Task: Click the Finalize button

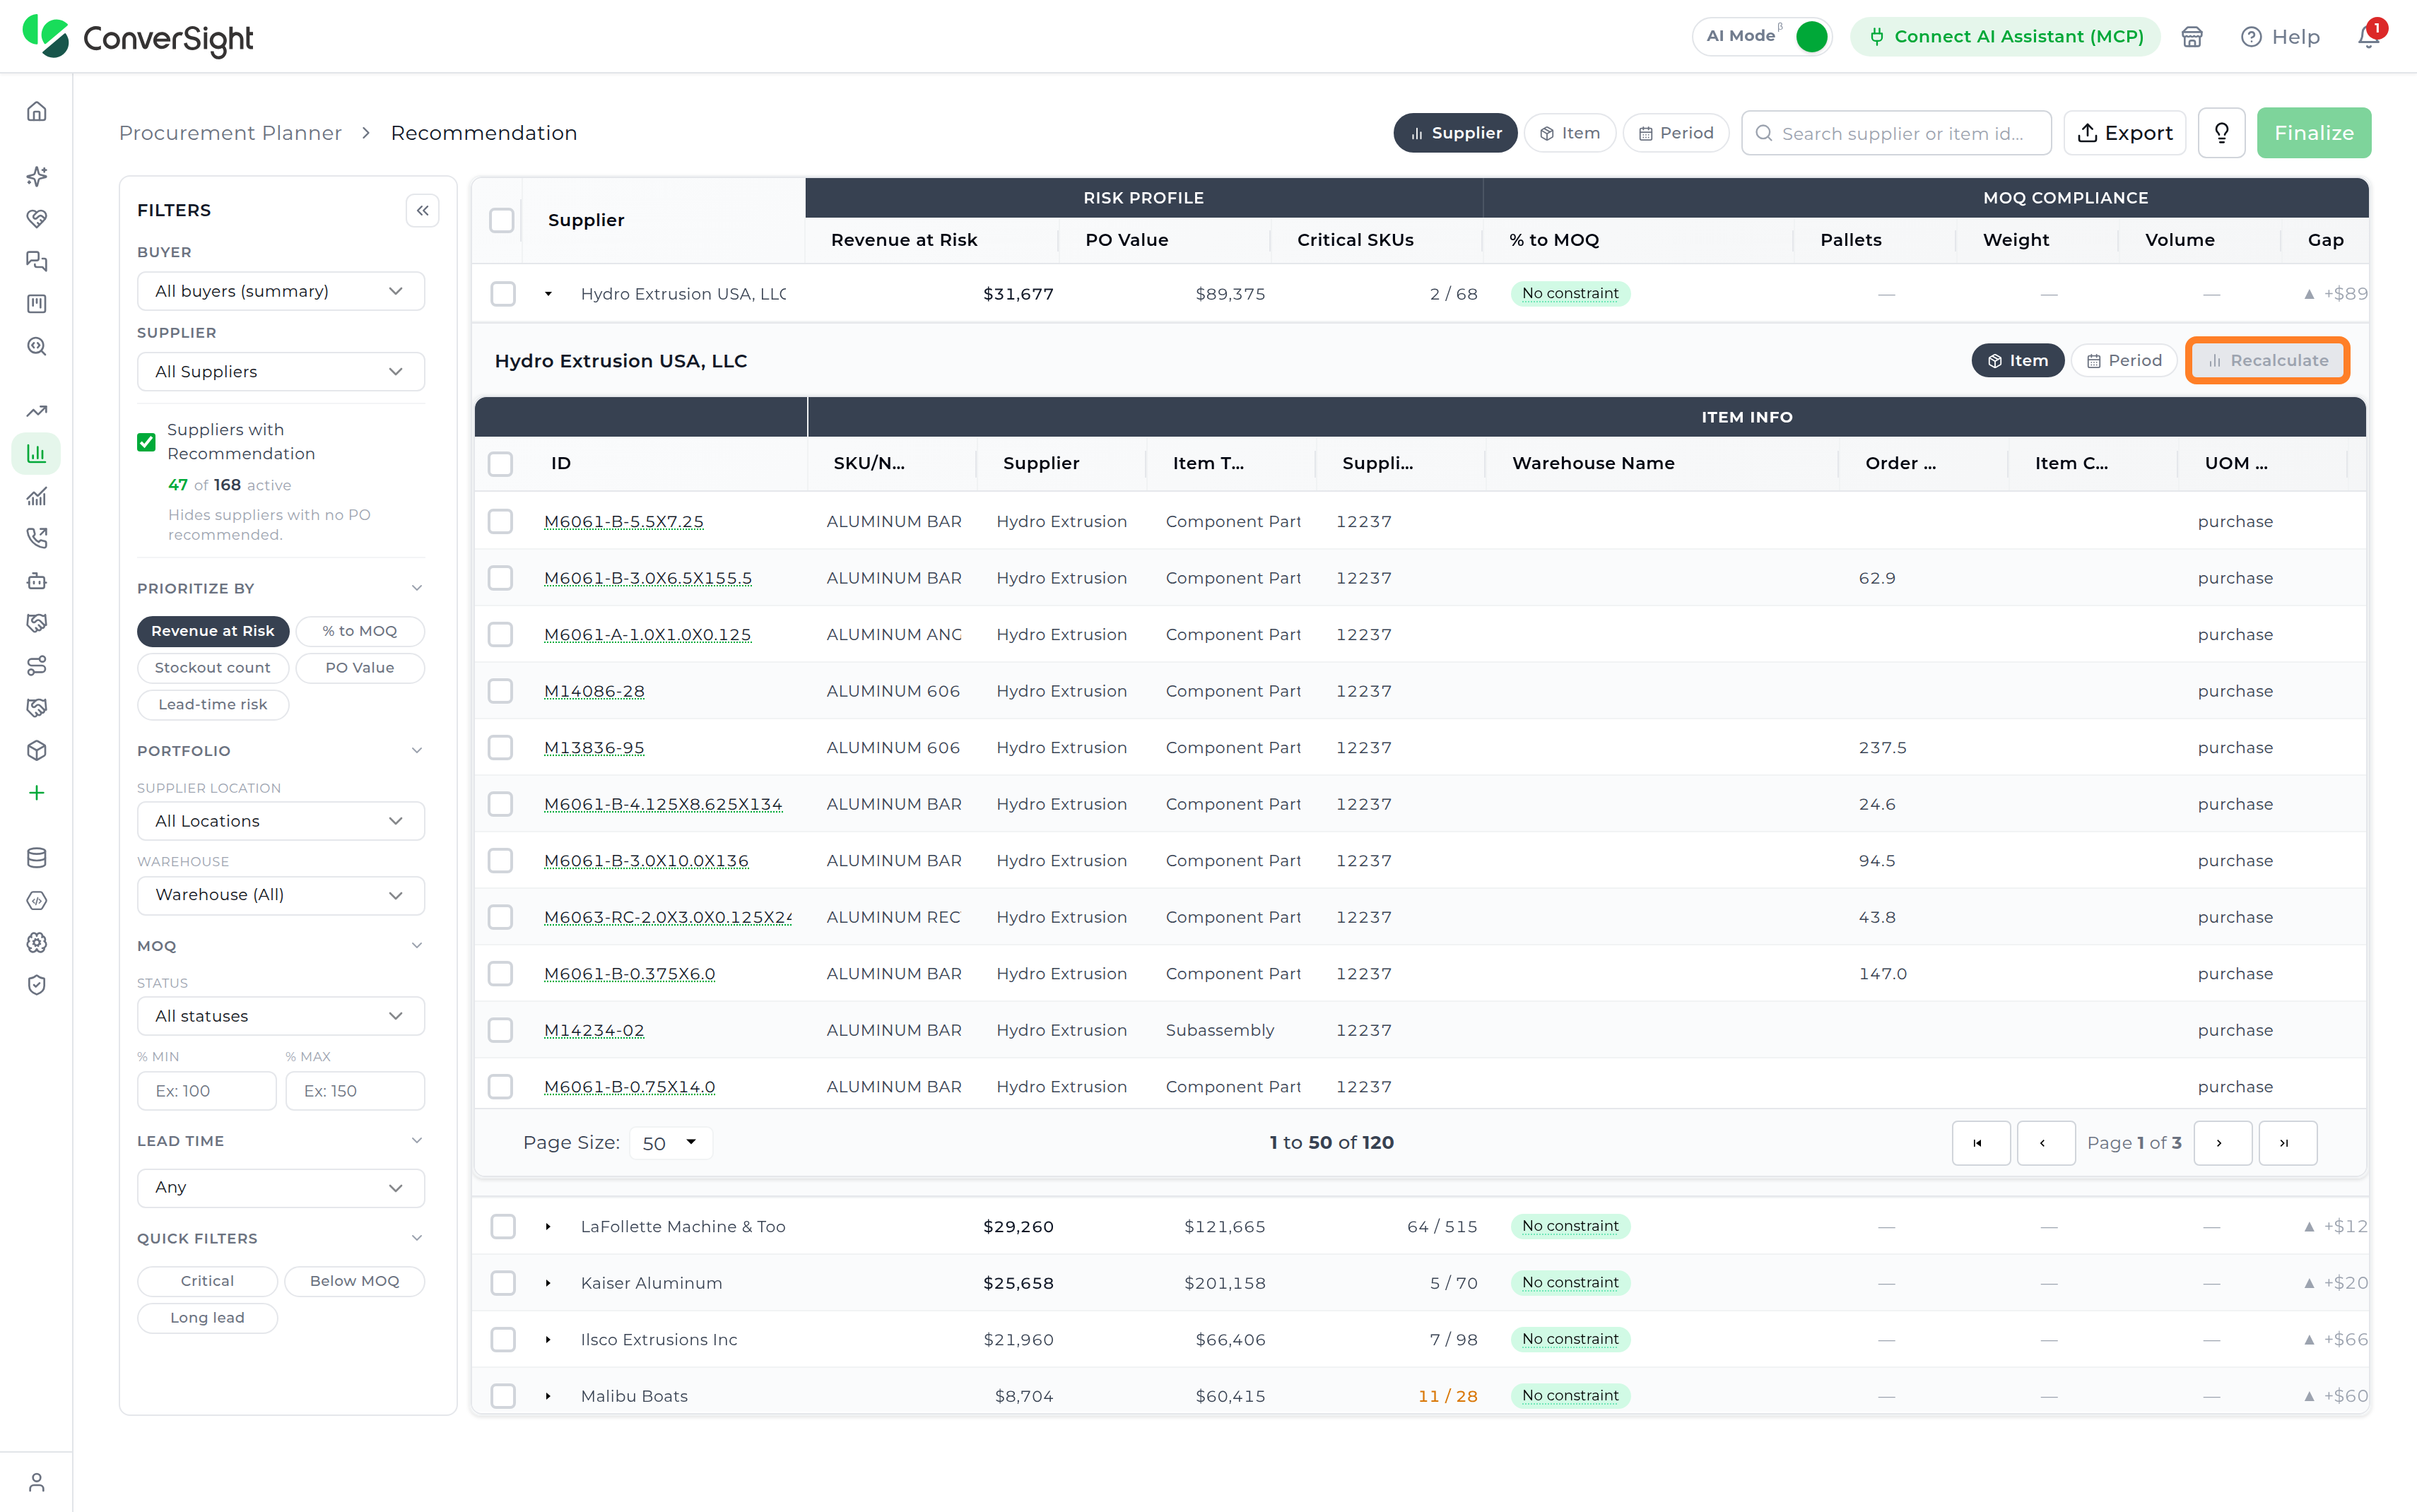Action: [2313, 133]
